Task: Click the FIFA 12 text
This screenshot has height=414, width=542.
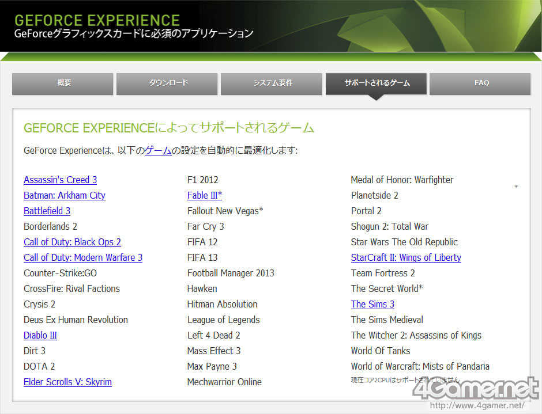Action: tap(202, 242)
